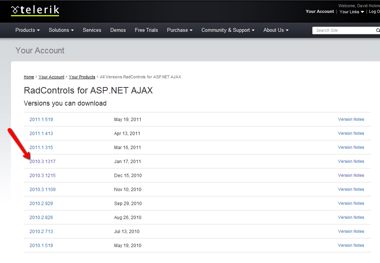
Task: Download version 2011.1 519
Action: click(x=41, y=119)
